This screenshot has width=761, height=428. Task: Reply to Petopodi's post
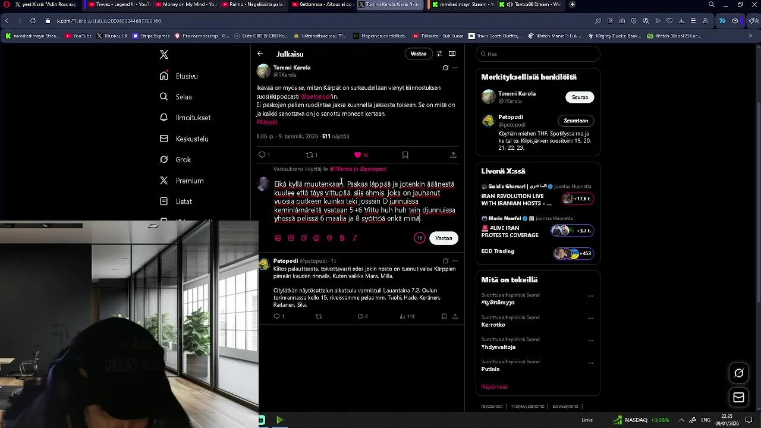[x=278, y=316]
